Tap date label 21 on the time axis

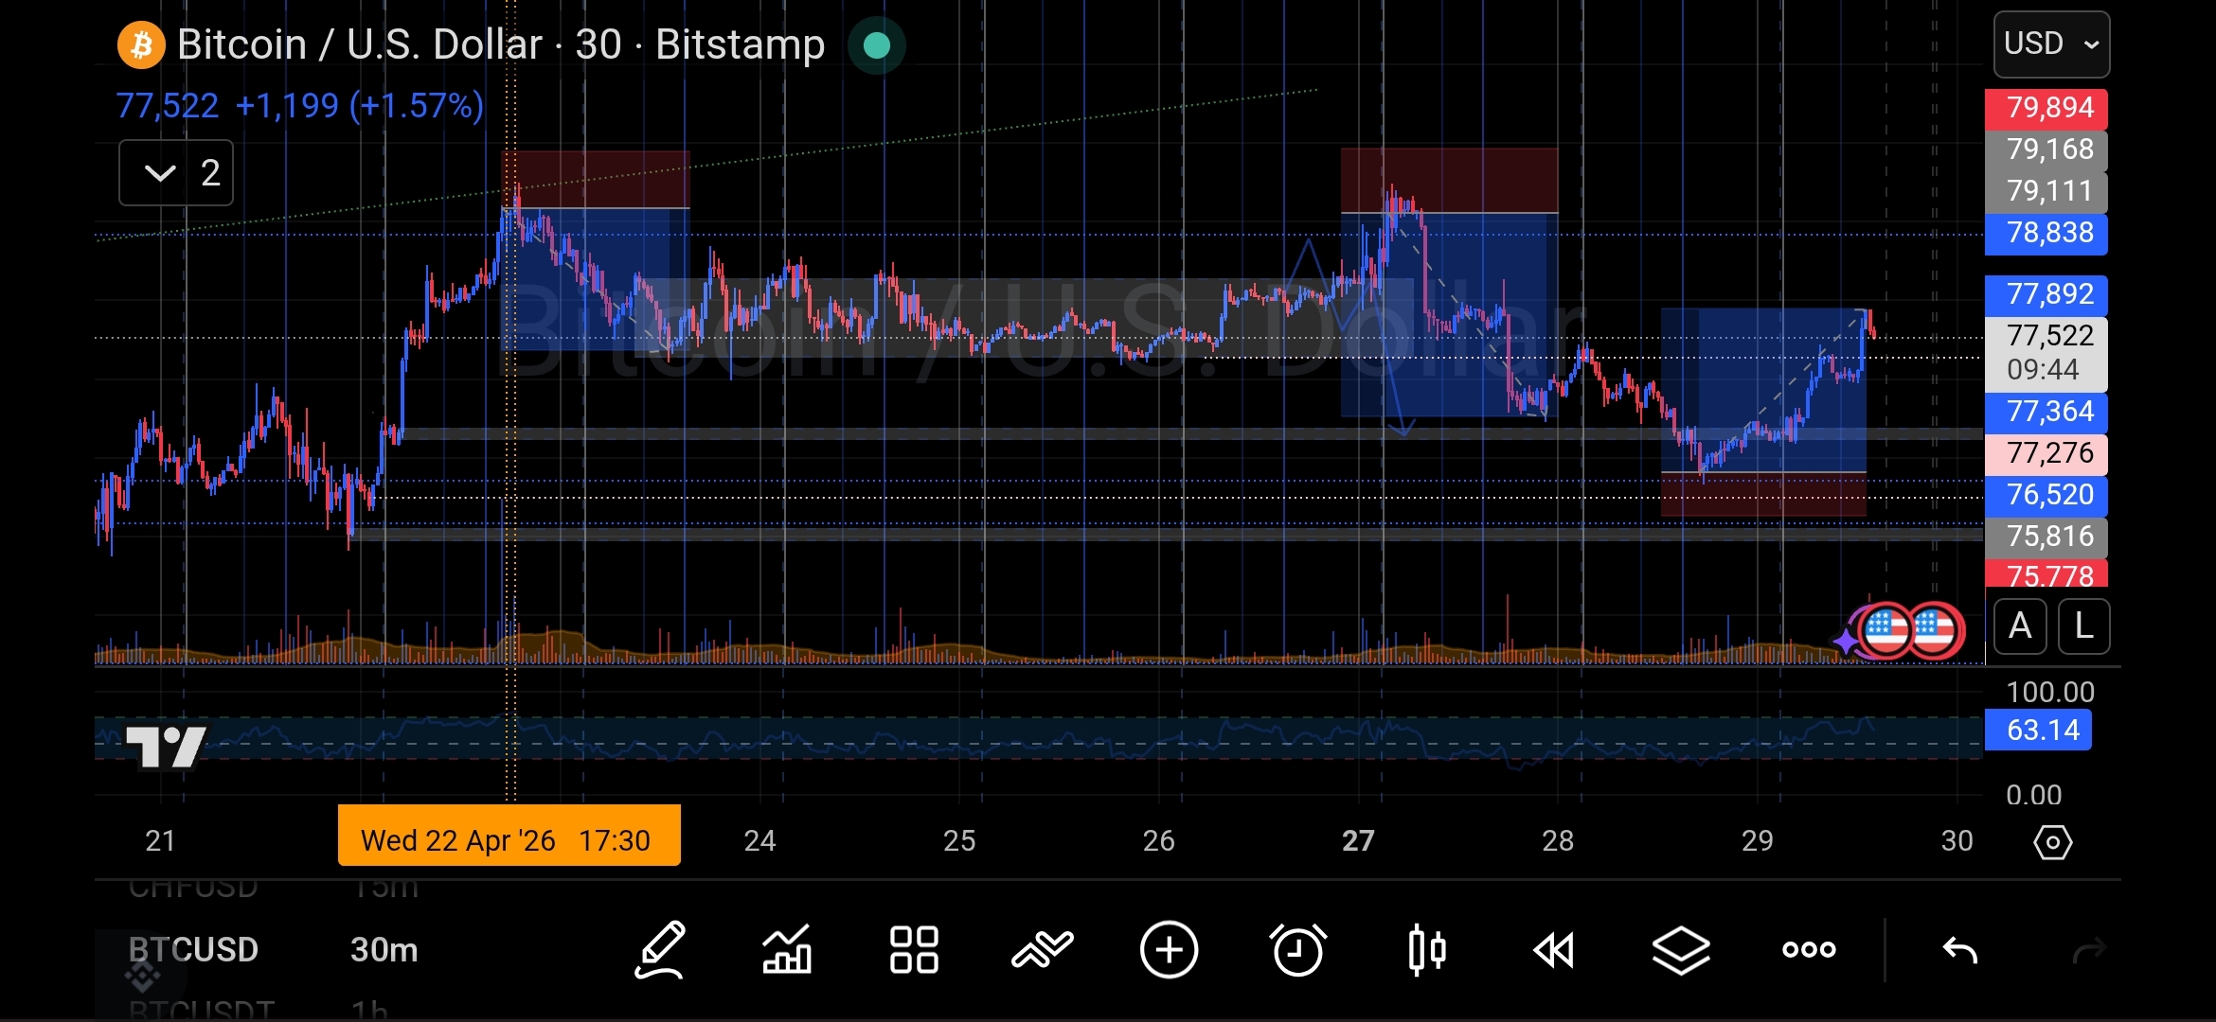160,840
